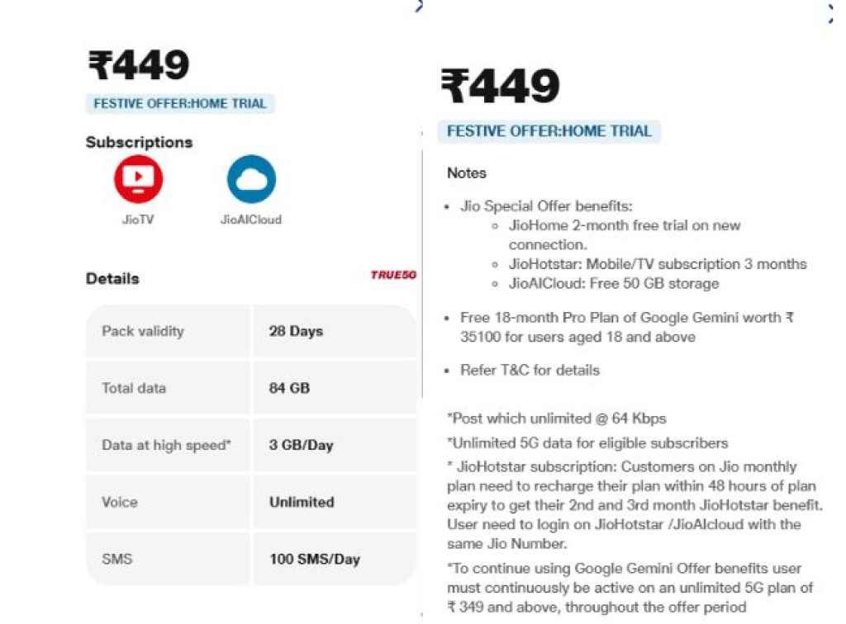Click the Total data value of 84 GB
846x624 pixels.
tap(289, 388)
